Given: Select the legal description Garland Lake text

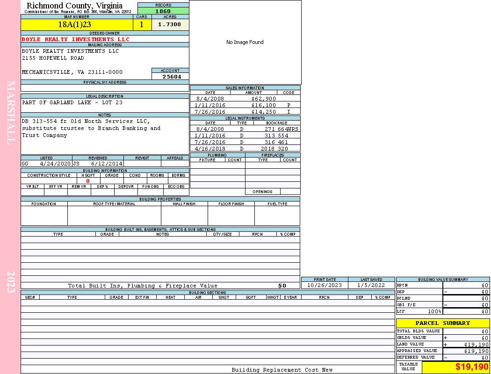Looking at the screenshot, I should coord(72,102).
